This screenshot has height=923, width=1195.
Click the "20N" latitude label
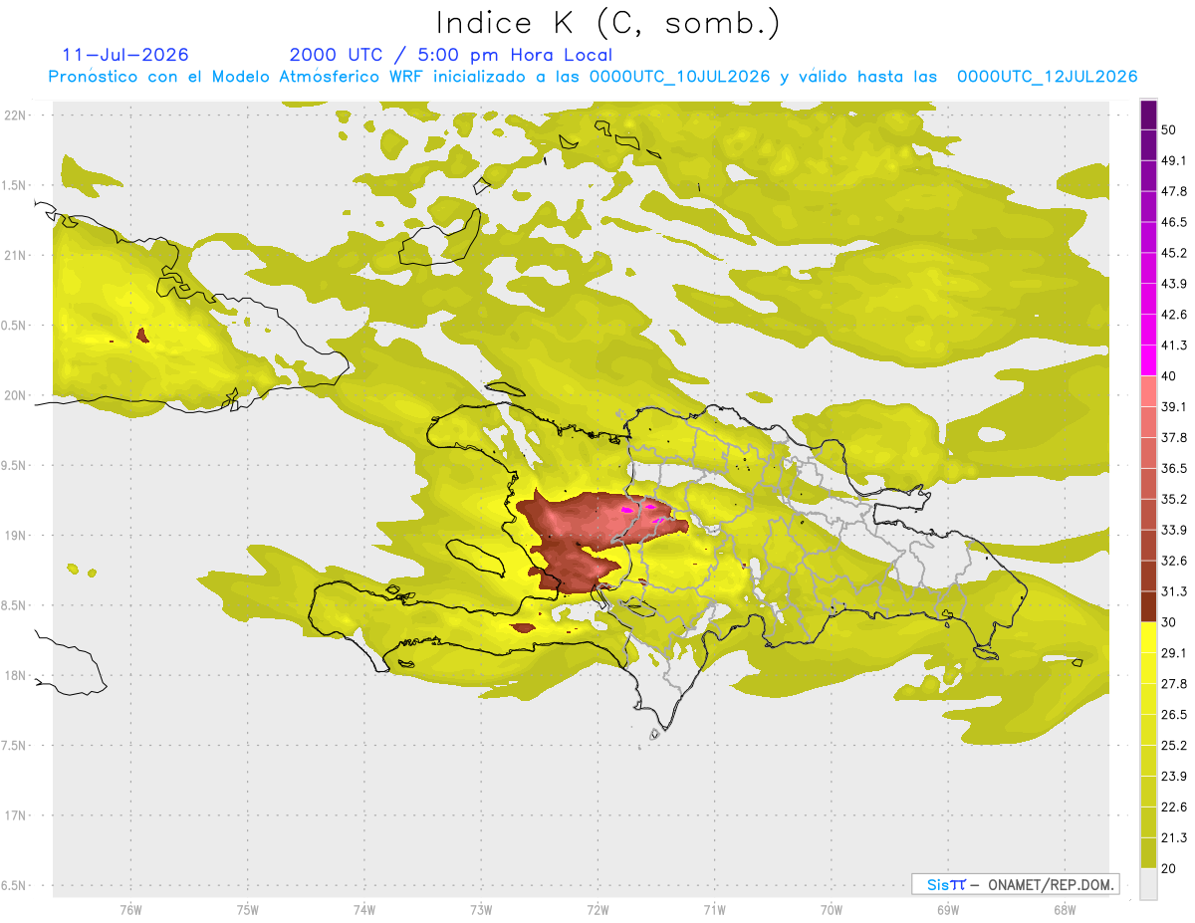pyautogui.click(x=14, y=395)
